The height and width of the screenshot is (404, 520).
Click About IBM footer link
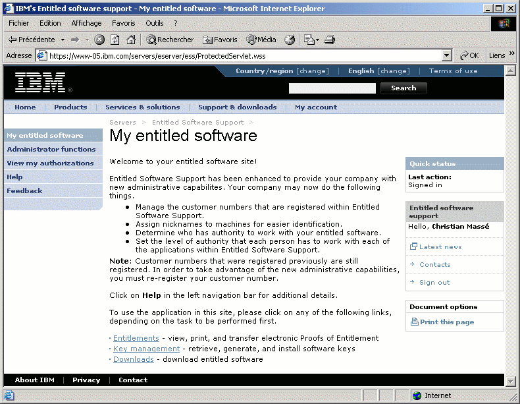(34, 380)
